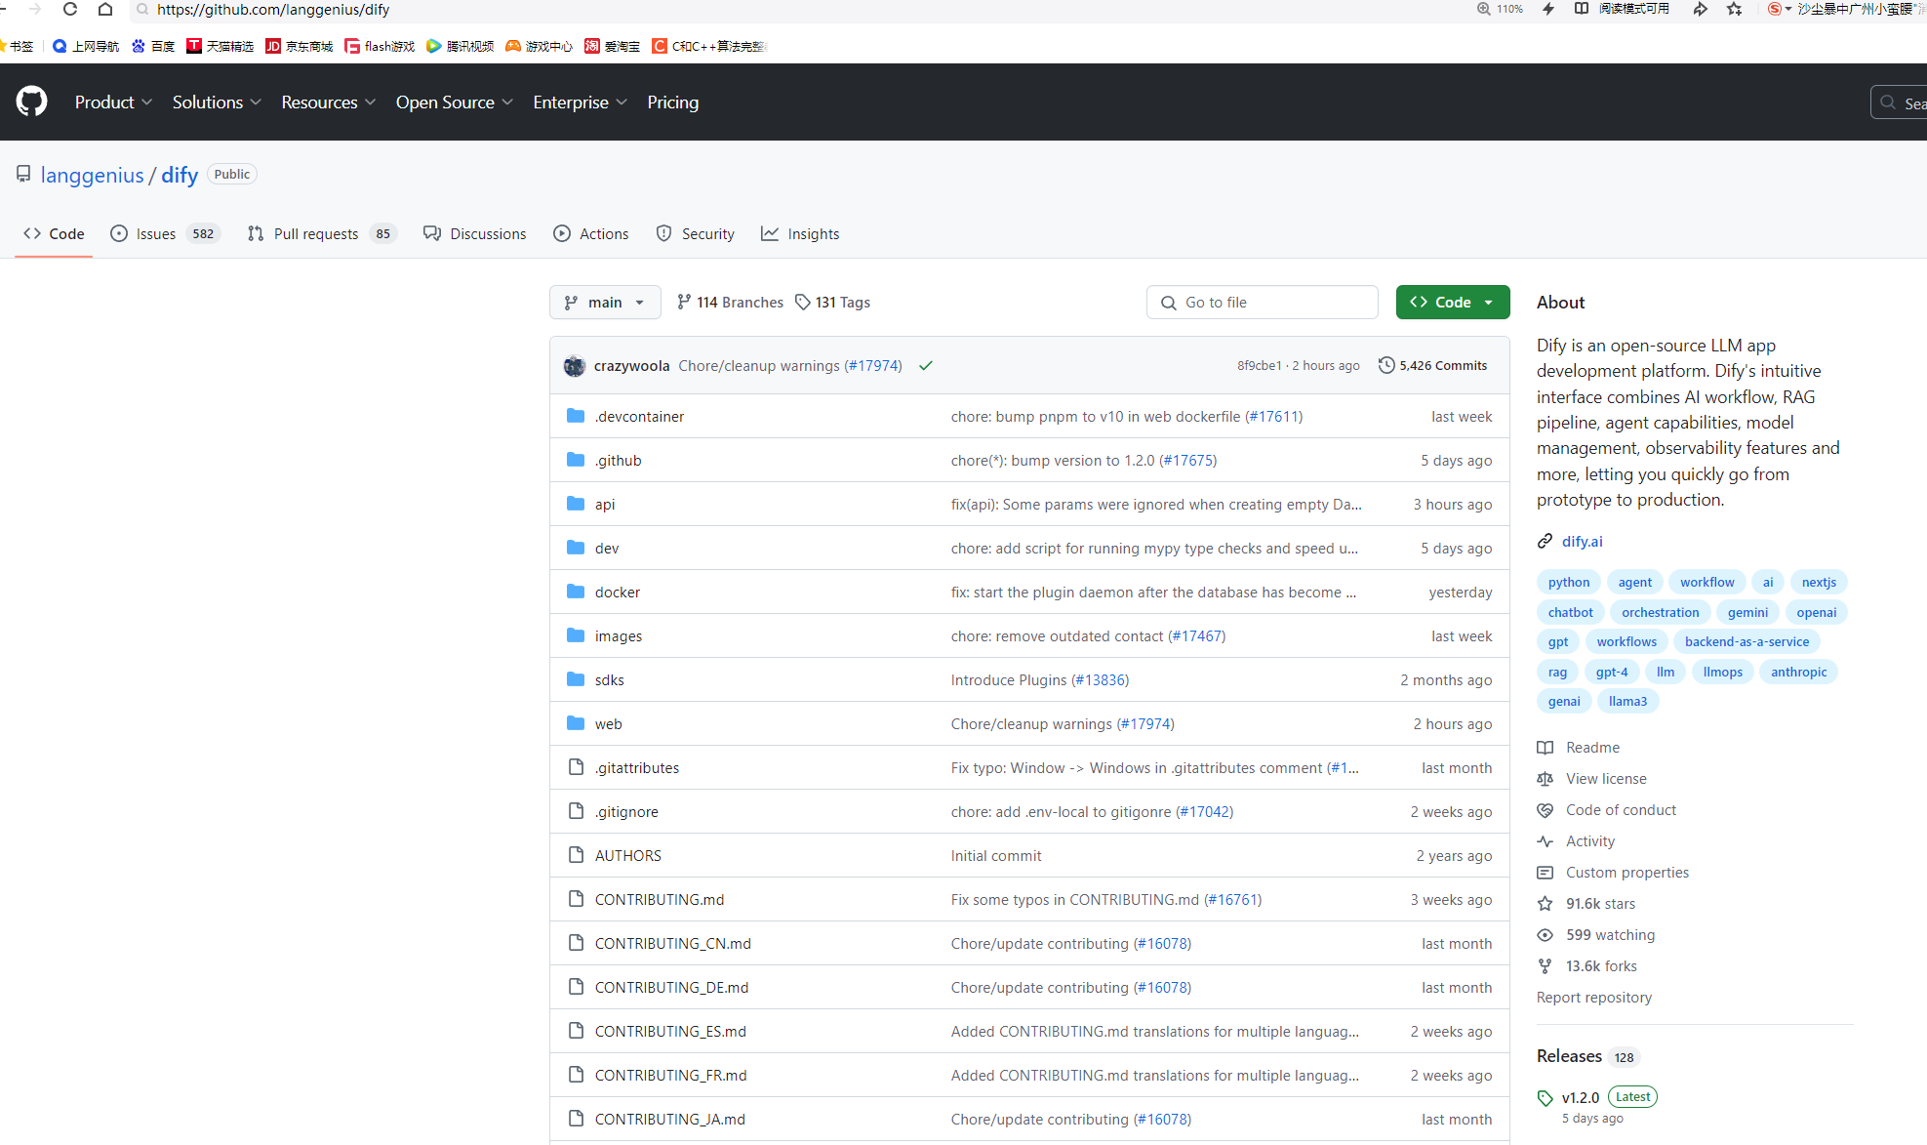The height and width of the screenshot is (1145, 1927).
Task: Click the GitHub Octocat logo
Action: coord(31,102)
